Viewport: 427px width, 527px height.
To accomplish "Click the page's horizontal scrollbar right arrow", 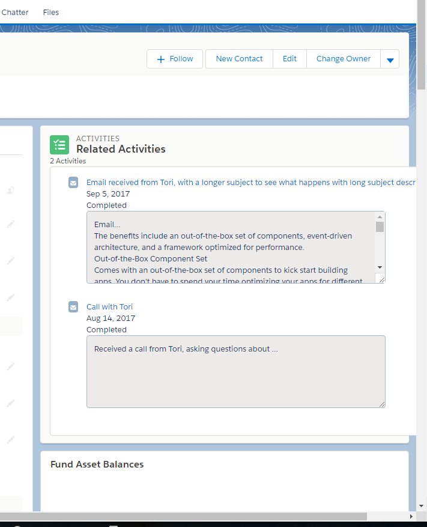I will (x=411, y=516).
